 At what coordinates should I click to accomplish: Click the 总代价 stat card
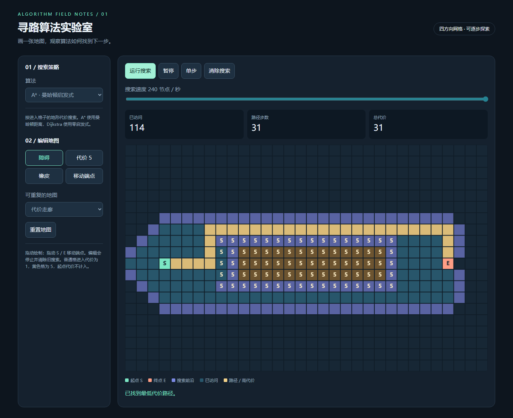tap(428, 124)
